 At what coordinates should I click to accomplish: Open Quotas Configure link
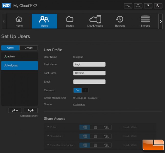tap(79, 104)
